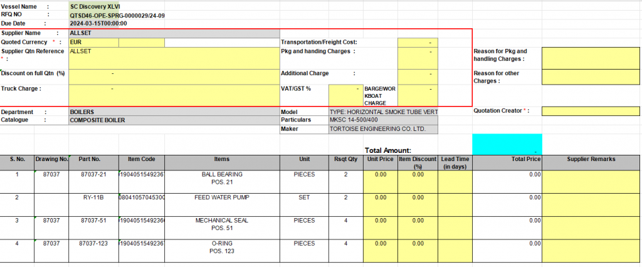Select the Reason for other Charges field
Screen dimensions: 642x267
(x=591, y=76)
